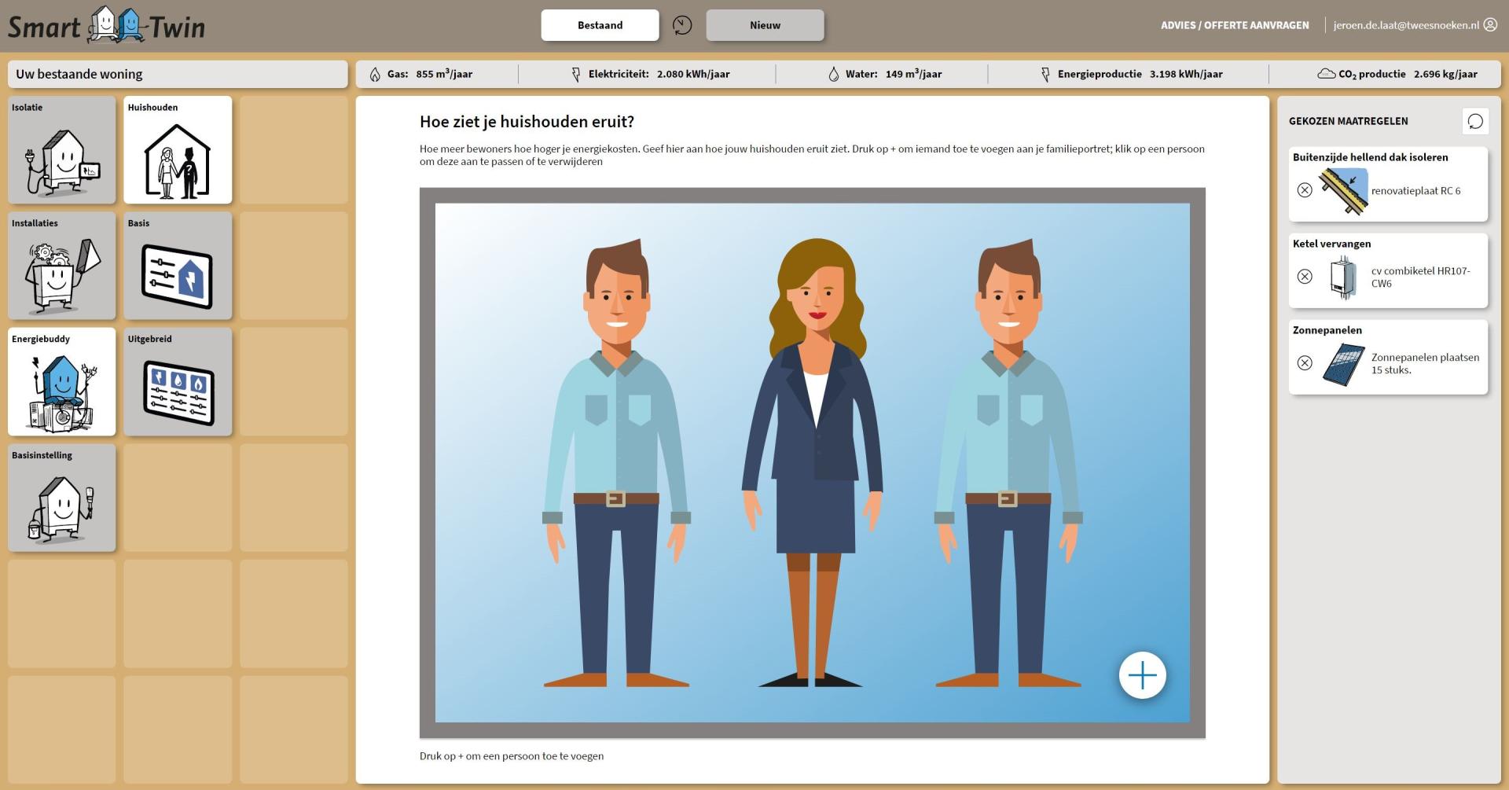Remove the Zonnepanelen measure
Viewport: 1509px width, 790px height.
click(x=1305, y=363)
